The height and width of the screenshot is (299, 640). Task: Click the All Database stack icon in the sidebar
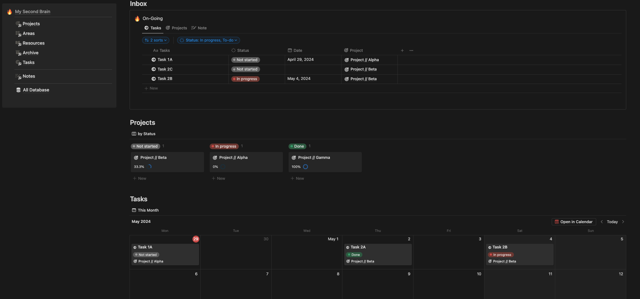18,90
